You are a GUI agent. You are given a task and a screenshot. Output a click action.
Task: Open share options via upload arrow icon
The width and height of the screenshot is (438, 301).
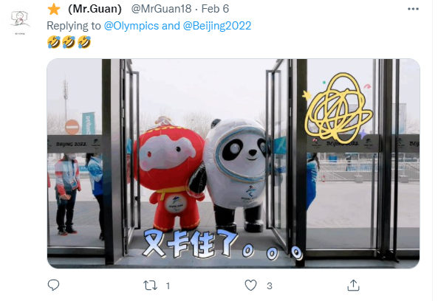[x=353, y=285]
